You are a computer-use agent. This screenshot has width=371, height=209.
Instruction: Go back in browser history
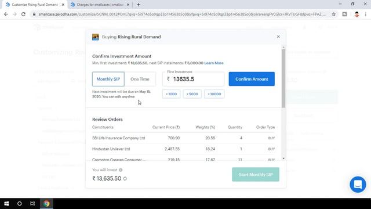(x=6, y=14)
